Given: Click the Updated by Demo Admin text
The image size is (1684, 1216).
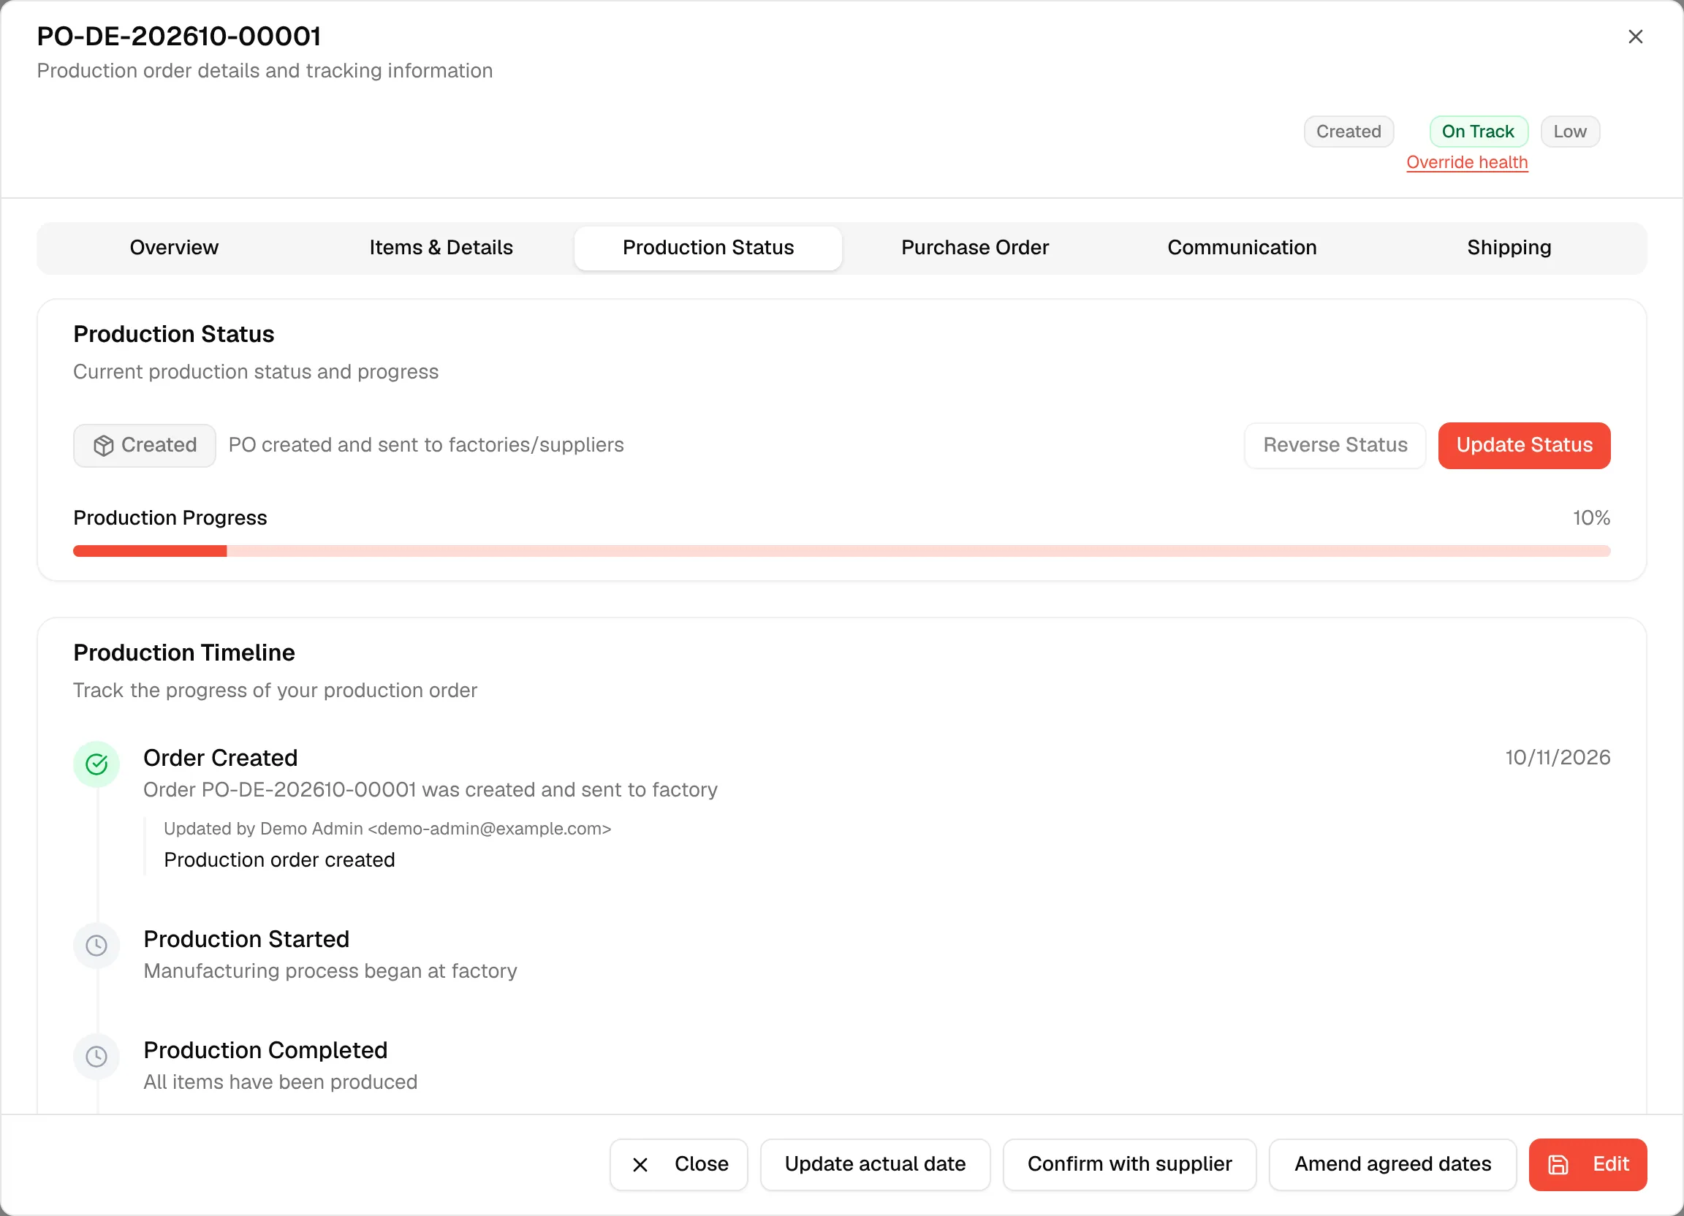Looking at the screenshot, I should 387,829.
